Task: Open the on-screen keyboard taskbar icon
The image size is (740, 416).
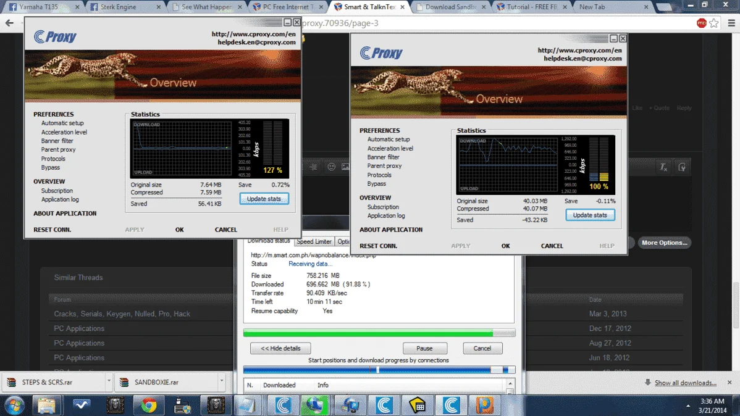Action: 182,406
